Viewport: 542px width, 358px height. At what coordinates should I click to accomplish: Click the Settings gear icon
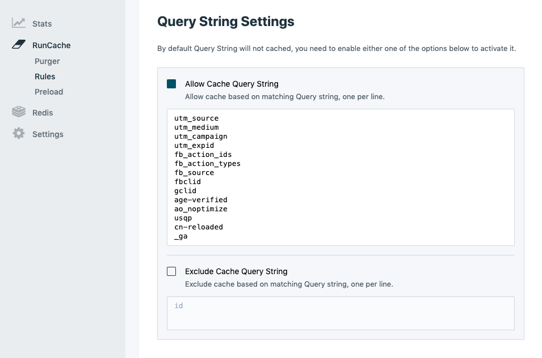click(19, 134)
